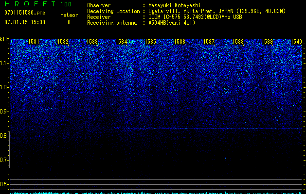Click the 1.1 kHz frequency tick label
Viewport: 306px width, 194px height.
(4, 63)
